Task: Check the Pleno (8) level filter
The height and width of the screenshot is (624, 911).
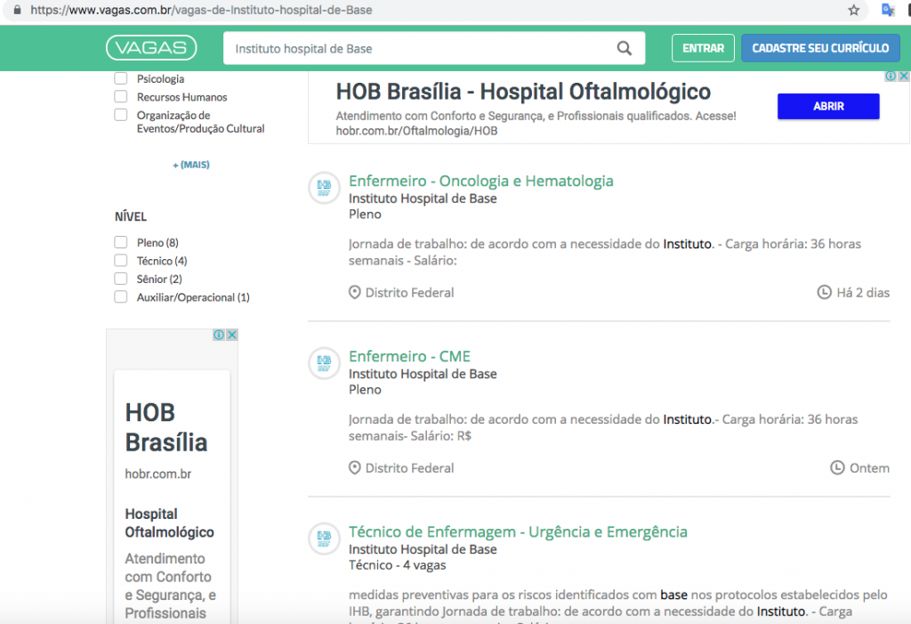Action: pos(121,243)
